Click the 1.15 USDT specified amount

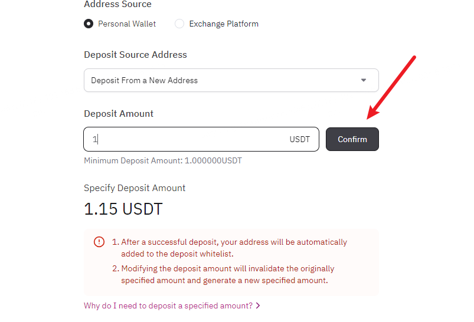point(123,209)
